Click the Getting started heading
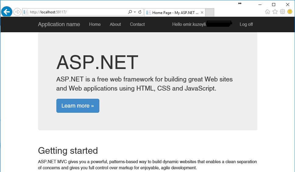295x172 pixels. tap(68, 151)
